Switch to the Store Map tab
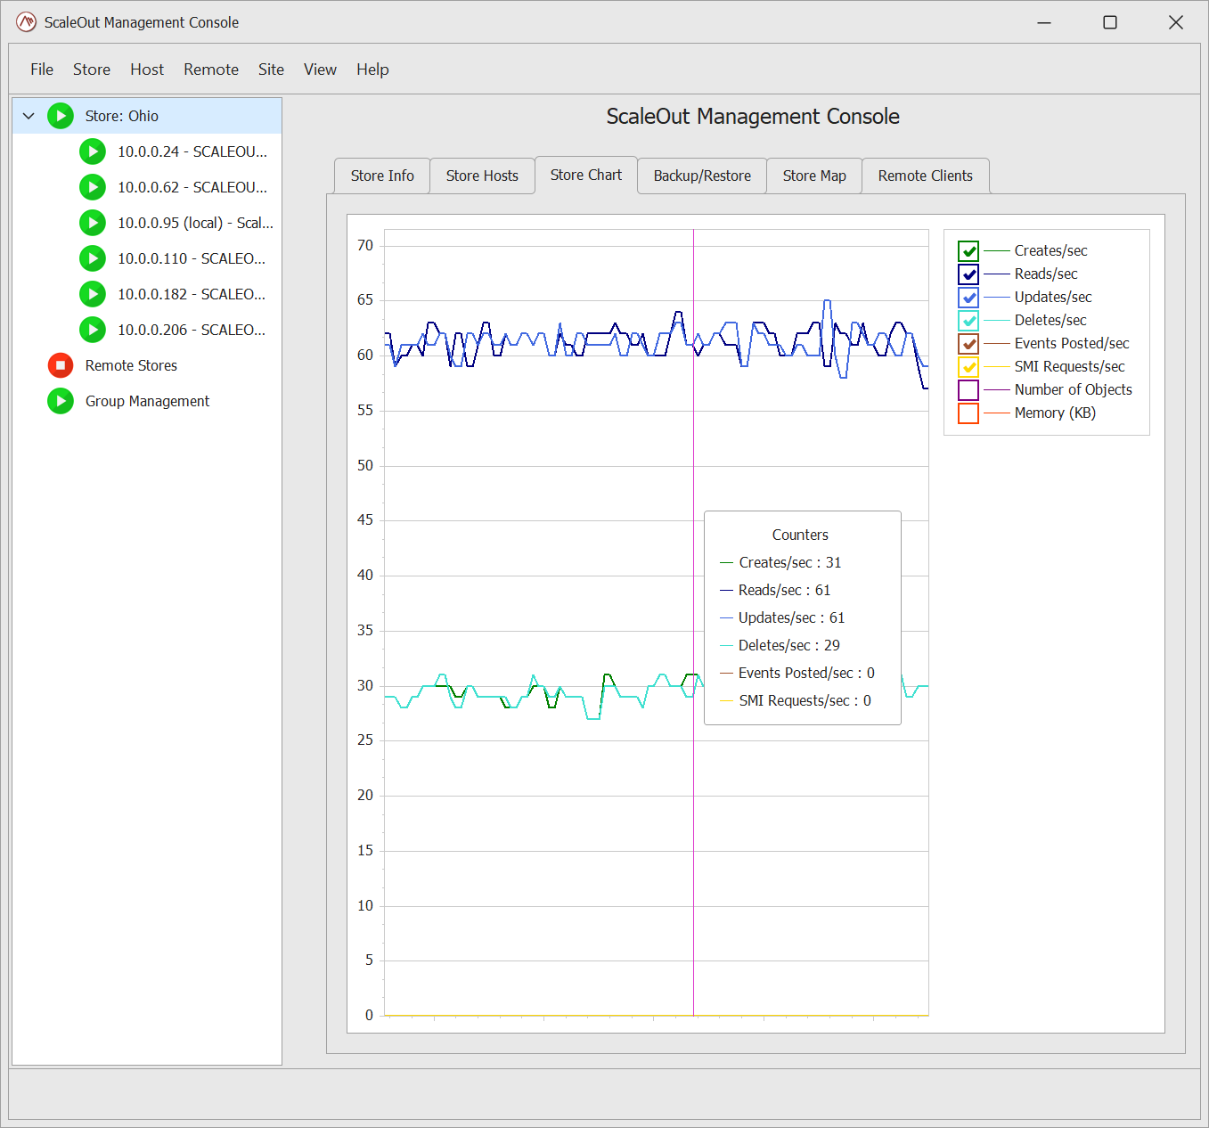This screenshot has width=1209, height=1128. pyautogui.click(x=814, y=176)
